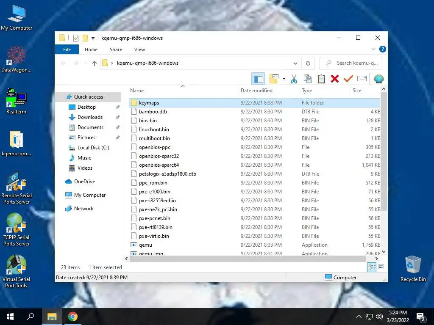Select the keymaps folder
434x325 pixels.
click(x=254, y=103)
